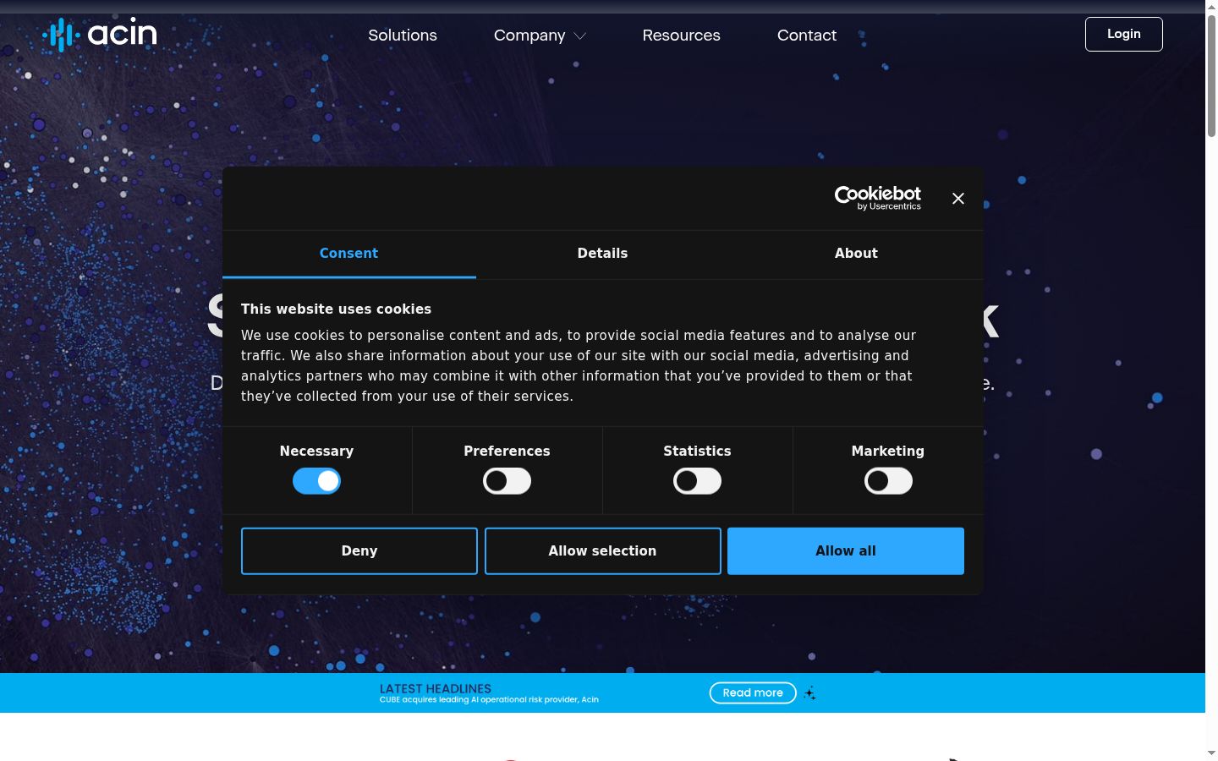Switch to the Details tab
Screen dimensions: 1218x761
(x=602, y=254)
